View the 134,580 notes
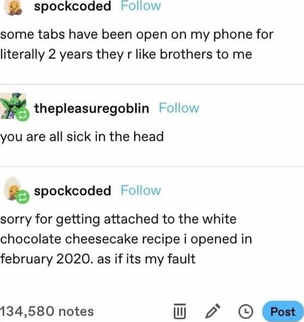Viewport: 304px width, 322px height. [x=47, y=311]
